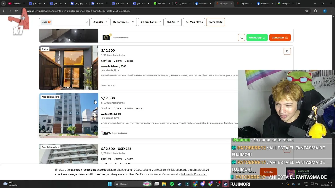
Task: Open the 2 dormitorios dropdown
Action: (151, 22)
